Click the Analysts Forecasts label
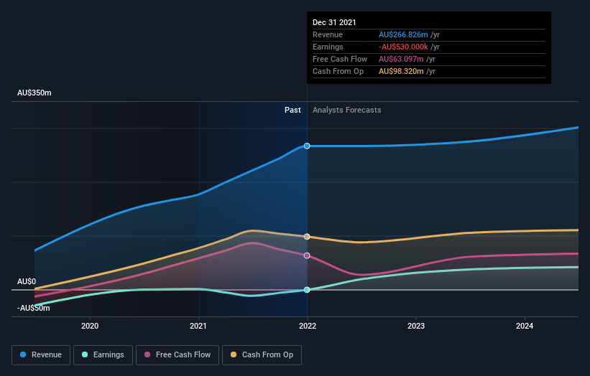 [347, 110]
